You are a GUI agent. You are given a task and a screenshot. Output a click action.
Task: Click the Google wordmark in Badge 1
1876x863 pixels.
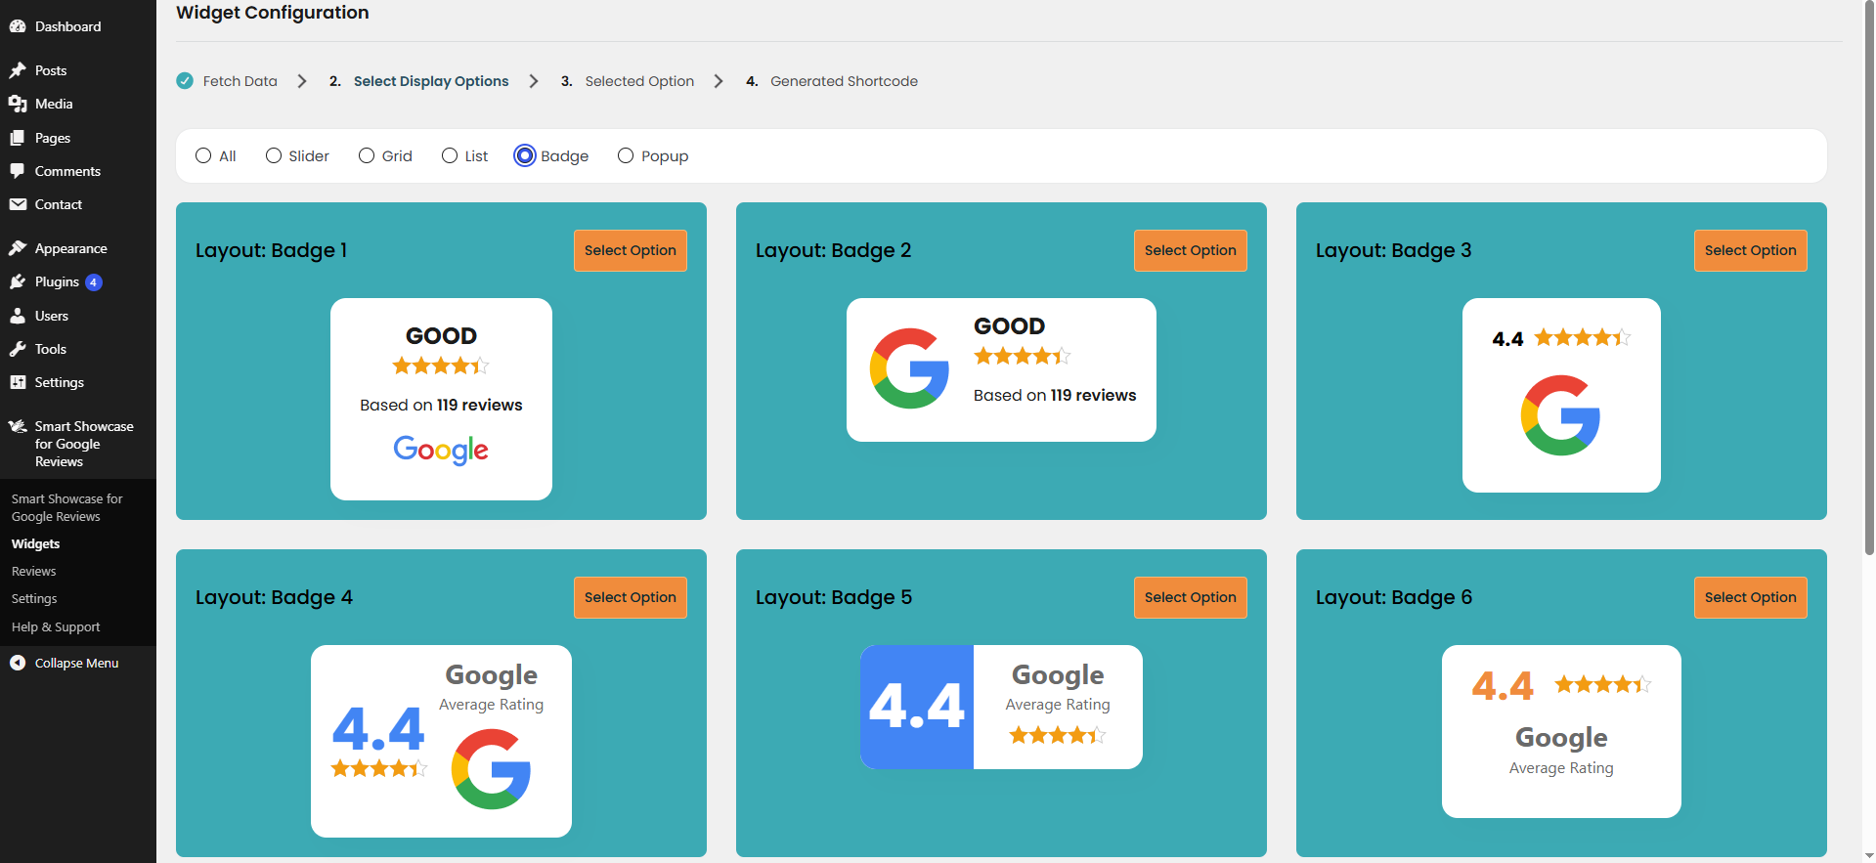tap(441, 451)
